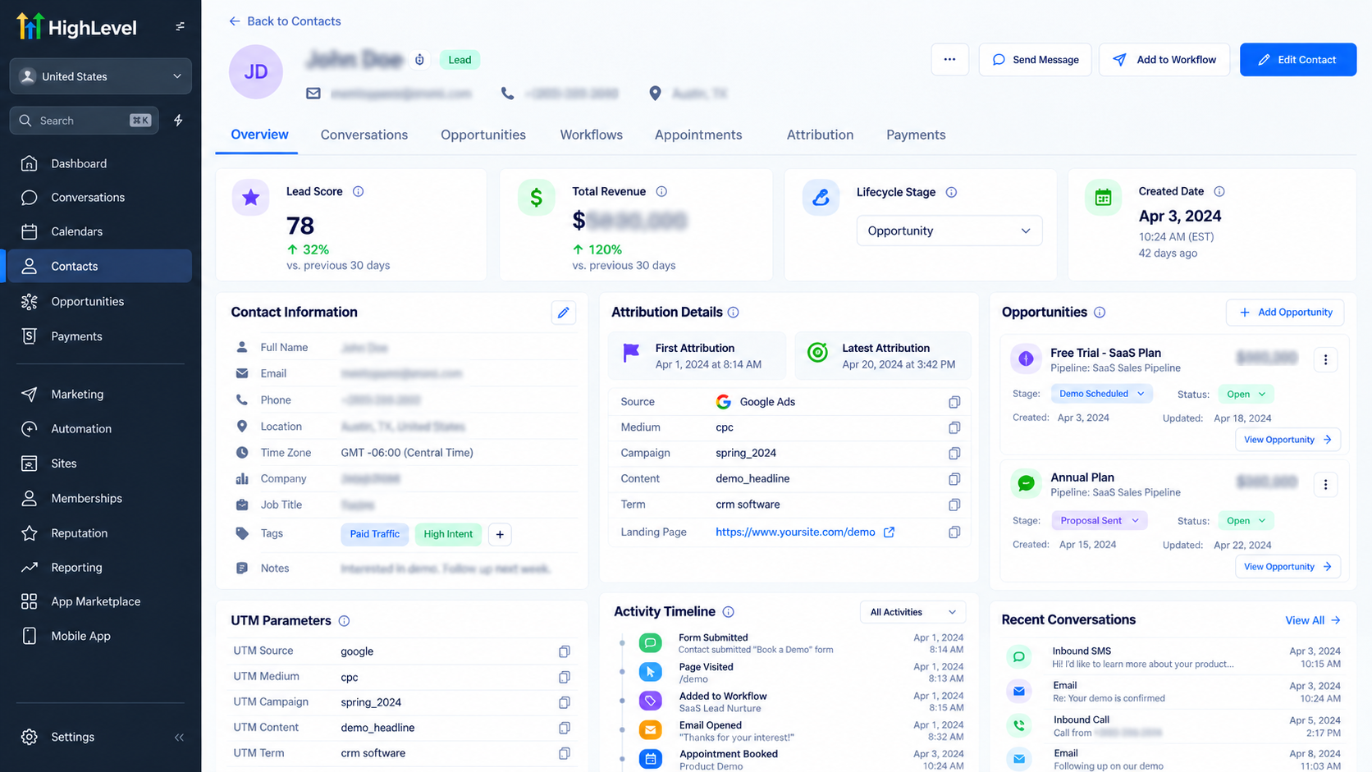The width and height of the screenshot is (1372, 772).
Task: Copy the Source Google Ads value
Action: click(954, 402)
